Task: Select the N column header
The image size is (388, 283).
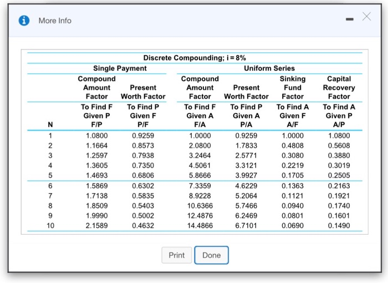Action: click(50, 124)
